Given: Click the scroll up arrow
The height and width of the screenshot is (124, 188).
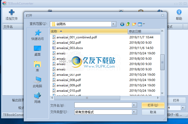Looking at the screenshot, I should 162,31.
